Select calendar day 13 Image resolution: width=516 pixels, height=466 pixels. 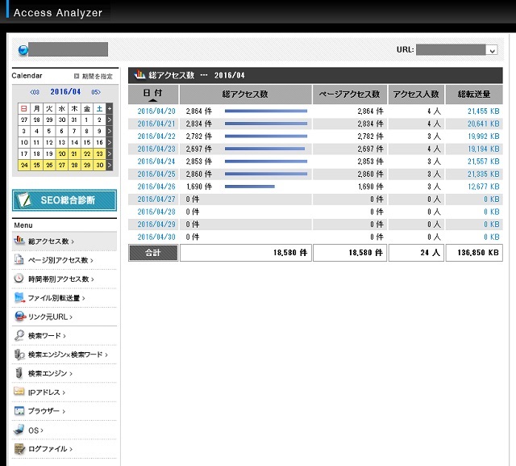pyautogui.click(x=62, y=142)
